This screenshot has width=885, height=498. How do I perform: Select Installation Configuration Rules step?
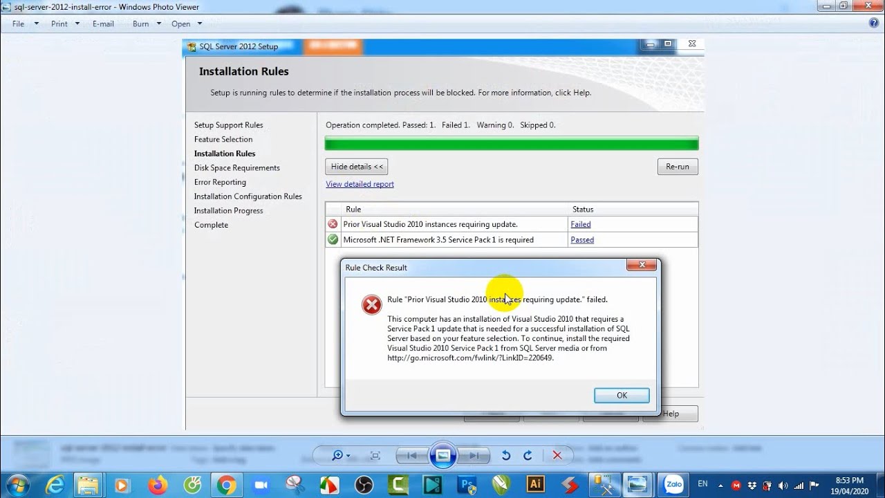248,196
